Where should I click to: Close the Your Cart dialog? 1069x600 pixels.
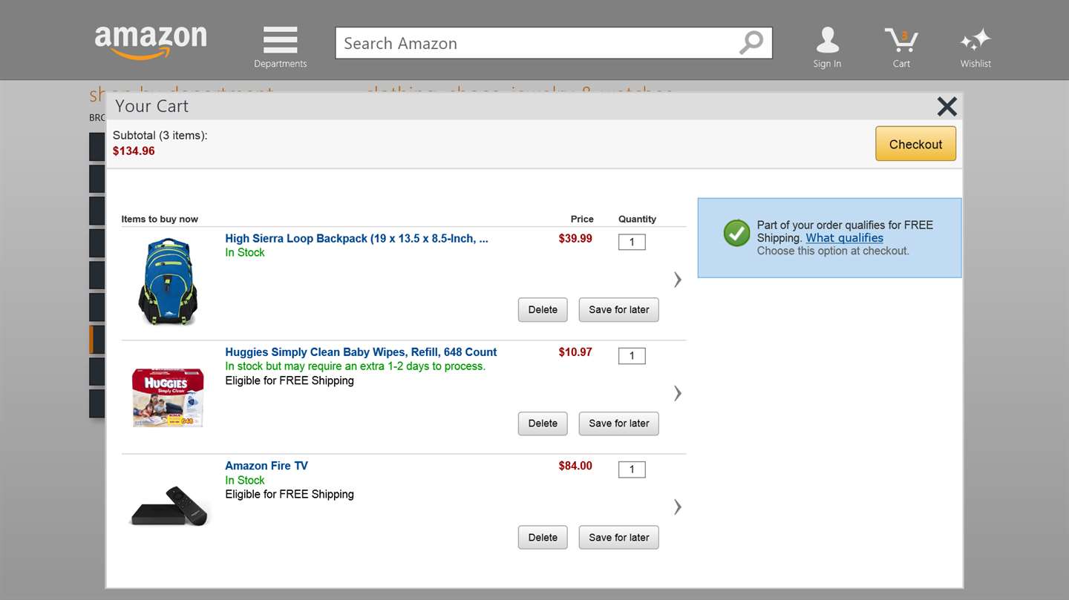click(x=947, y=106)
